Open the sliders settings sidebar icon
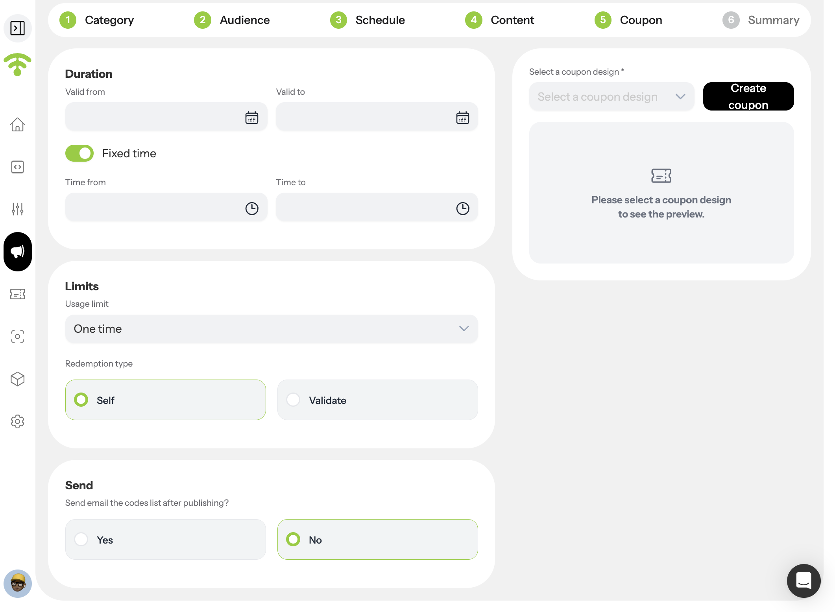835x612 pixels. click(17, 209)
